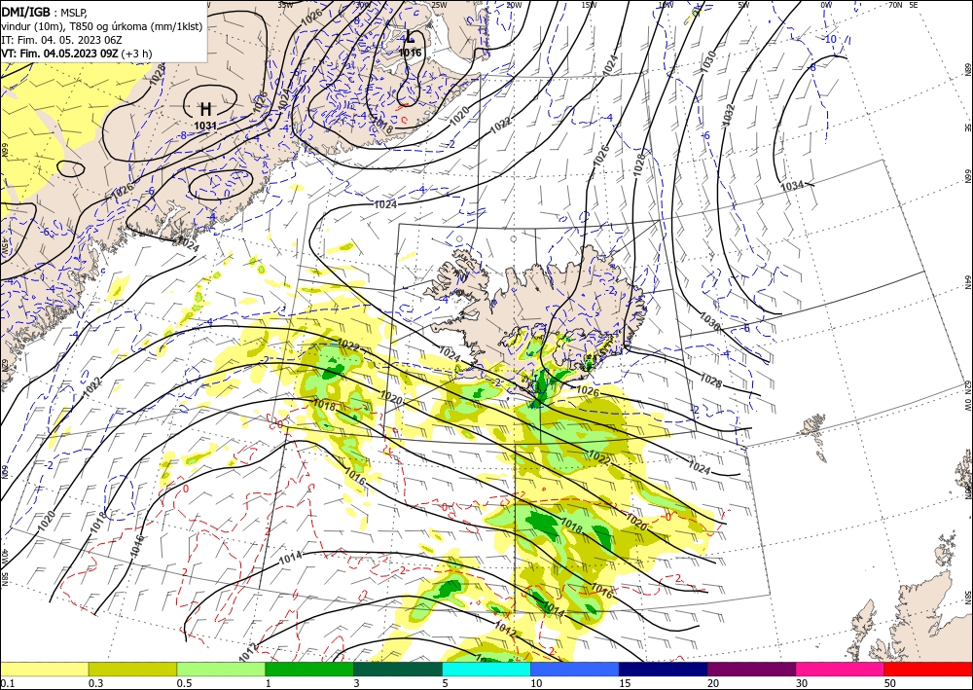Click the yellow 0.1–0.3 precipitation legend swatch
Image resolution: width=973 pixels, height=690 pixels.
(44, 669)
